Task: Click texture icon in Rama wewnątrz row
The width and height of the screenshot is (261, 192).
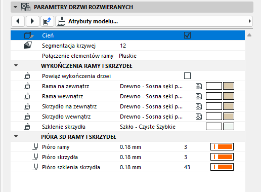Action: coord(199,96)
